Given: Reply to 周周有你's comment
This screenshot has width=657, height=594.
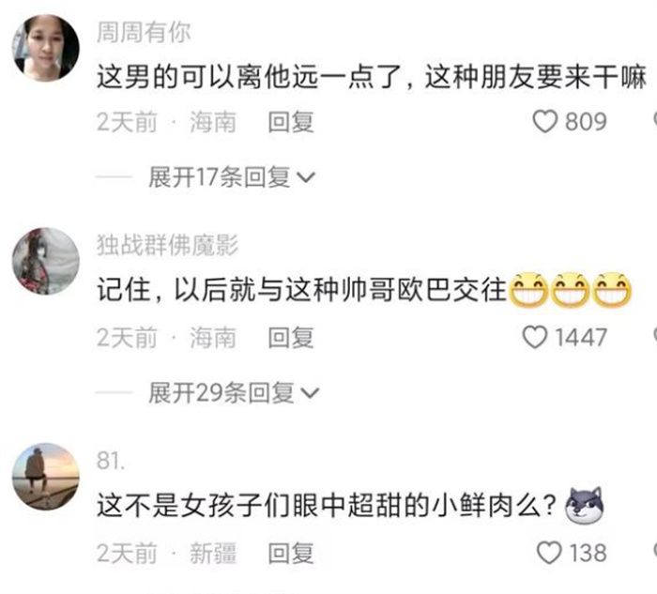Looking at the screenshot, I should tap(291, 122).
